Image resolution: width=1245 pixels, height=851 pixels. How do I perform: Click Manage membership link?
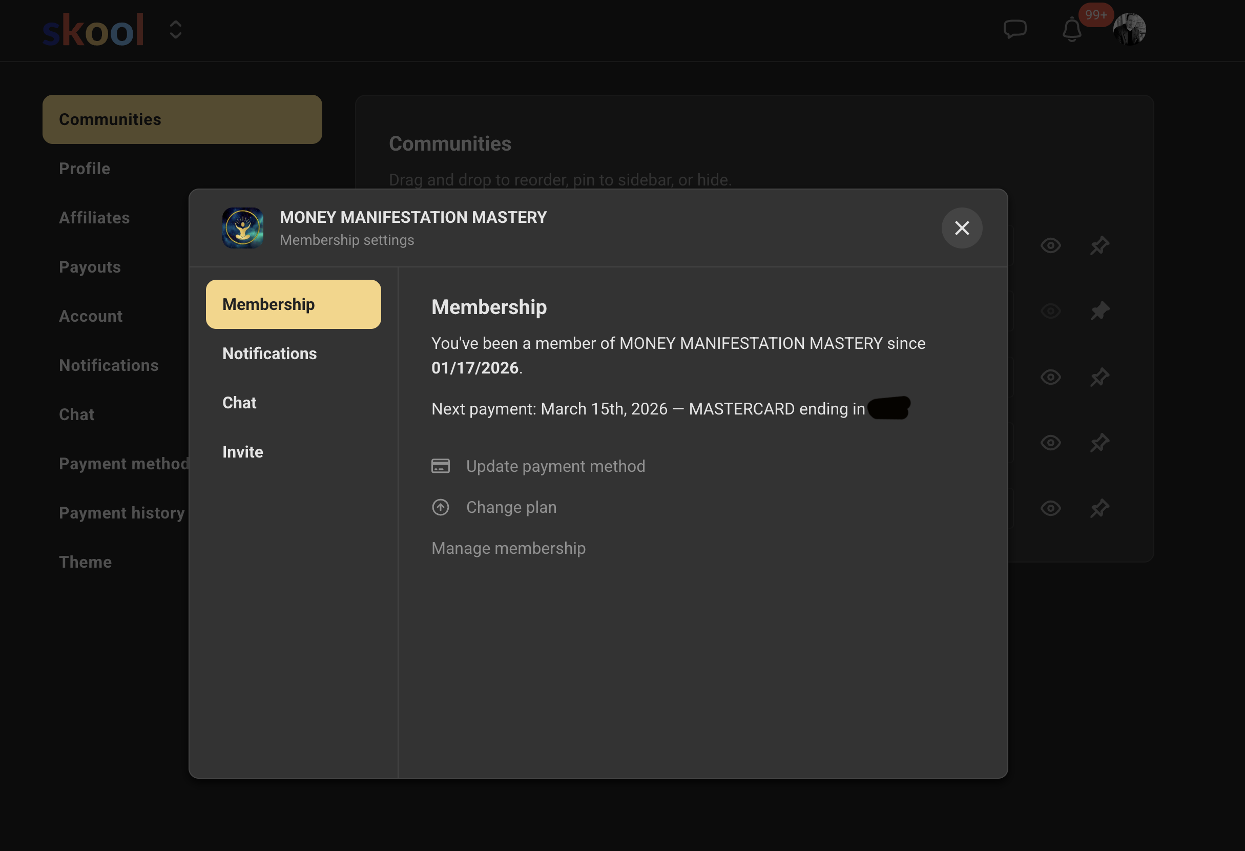click(x=508, y=548)
